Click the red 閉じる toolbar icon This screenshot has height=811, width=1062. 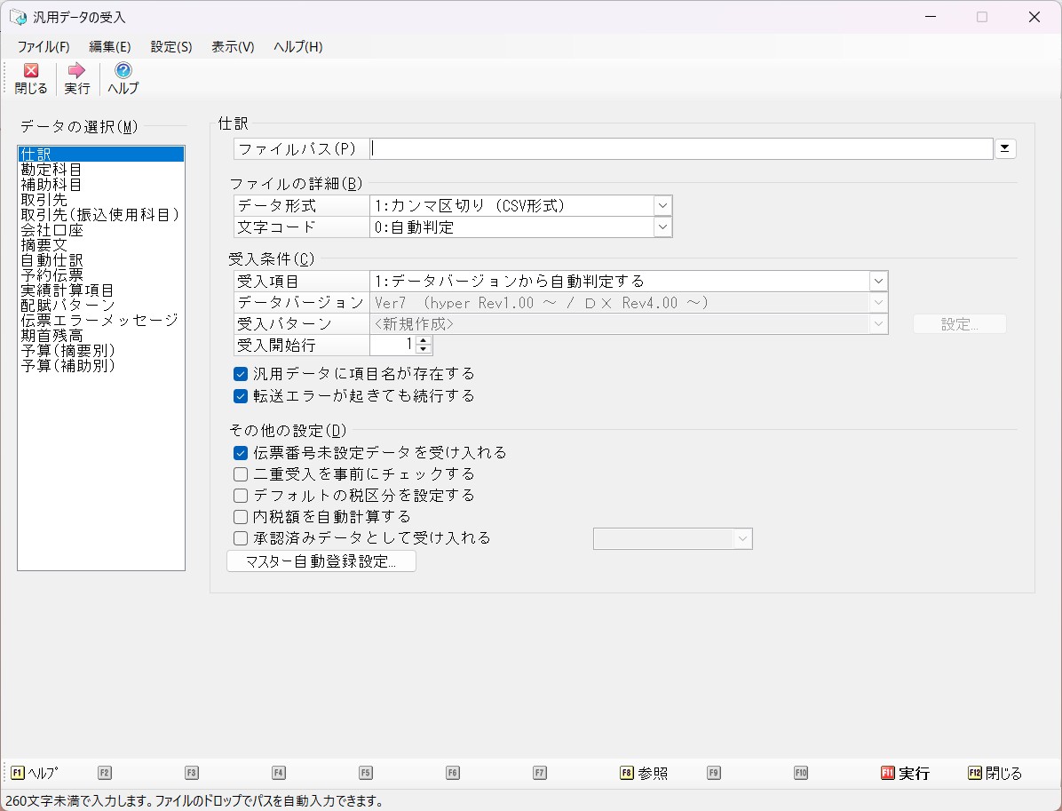(x=31, y=71)
